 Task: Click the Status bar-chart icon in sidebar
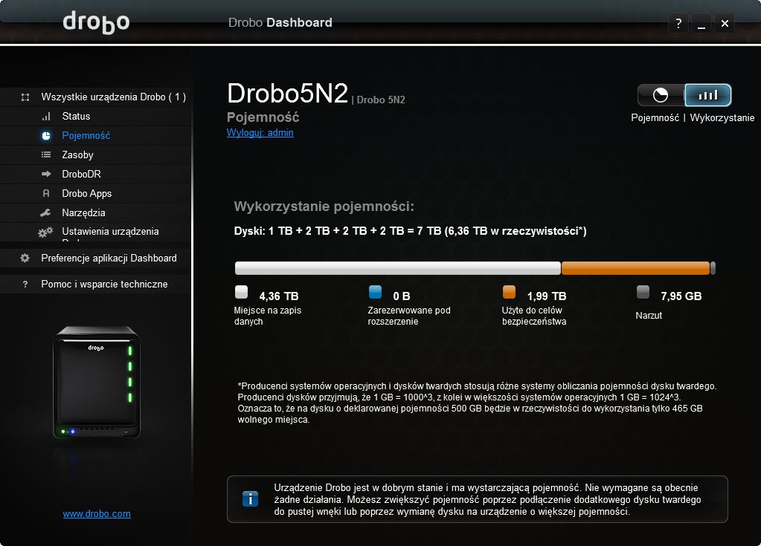pos(46,117)
